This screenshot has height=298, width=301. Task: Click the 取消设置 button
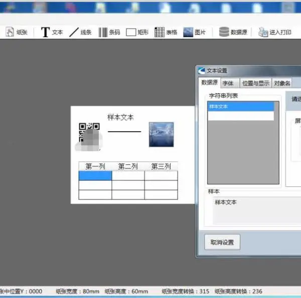tap(222, 242)
